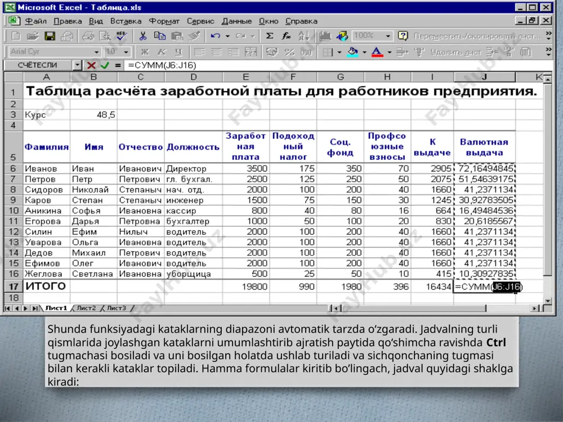
Task: Switch to the Лист2 sheet tab
Action: coord(86,308)
